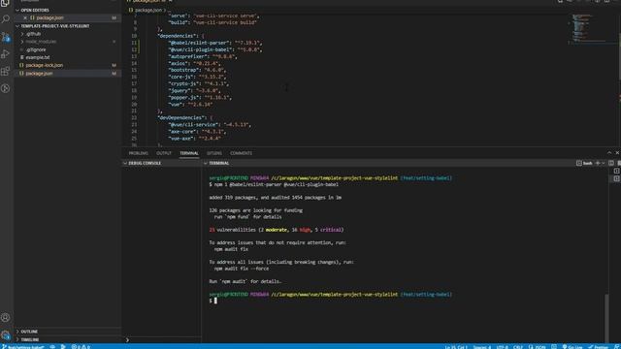Click the terminal vertical scrollbar
This screenshot has width=621, height=349.
(606, 317)
